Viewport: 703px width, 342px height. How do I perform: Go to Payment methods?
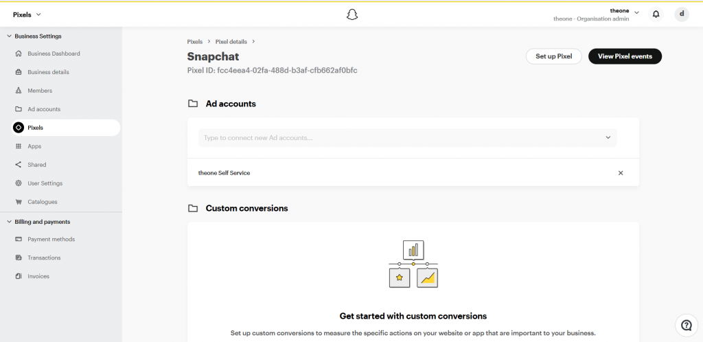(x=51, y=240)
